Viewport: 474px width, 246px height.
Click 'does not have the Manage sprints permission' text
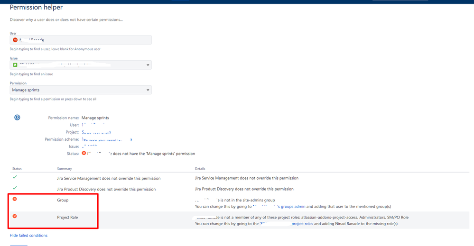tap(154, 154)
